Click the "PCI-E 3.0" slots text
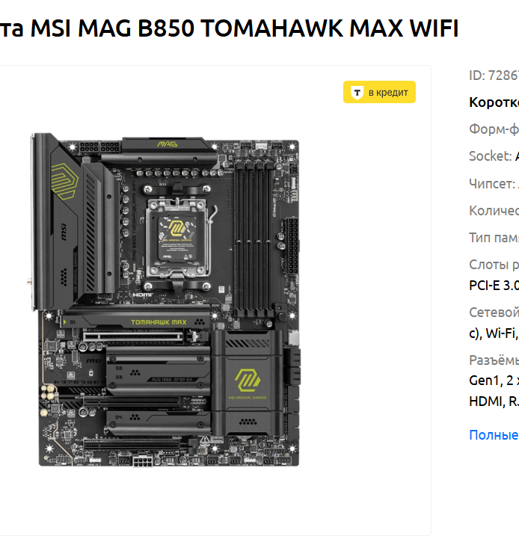 pyautogui.click(x=494, y=285)
